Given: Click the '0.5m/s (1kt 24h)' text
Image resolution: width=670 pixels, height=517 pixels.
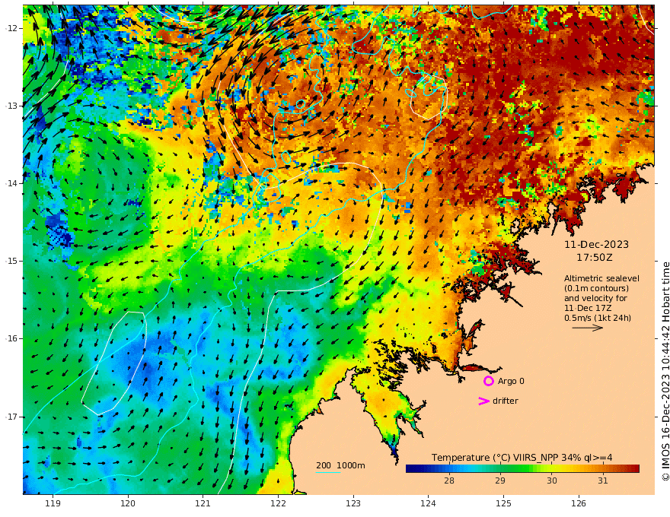Looking at the screenshot, I should (598, 318).
